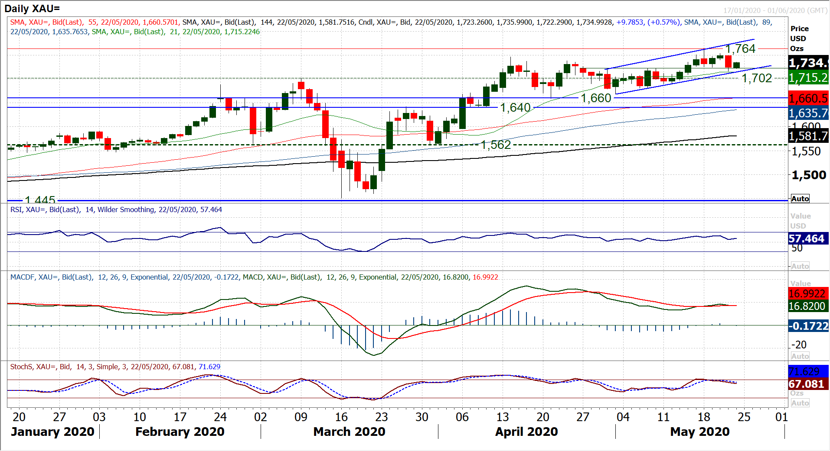Click the Auto button in the price panel
Viewport: 830px width, 451px height.
(x=800, y=199)
